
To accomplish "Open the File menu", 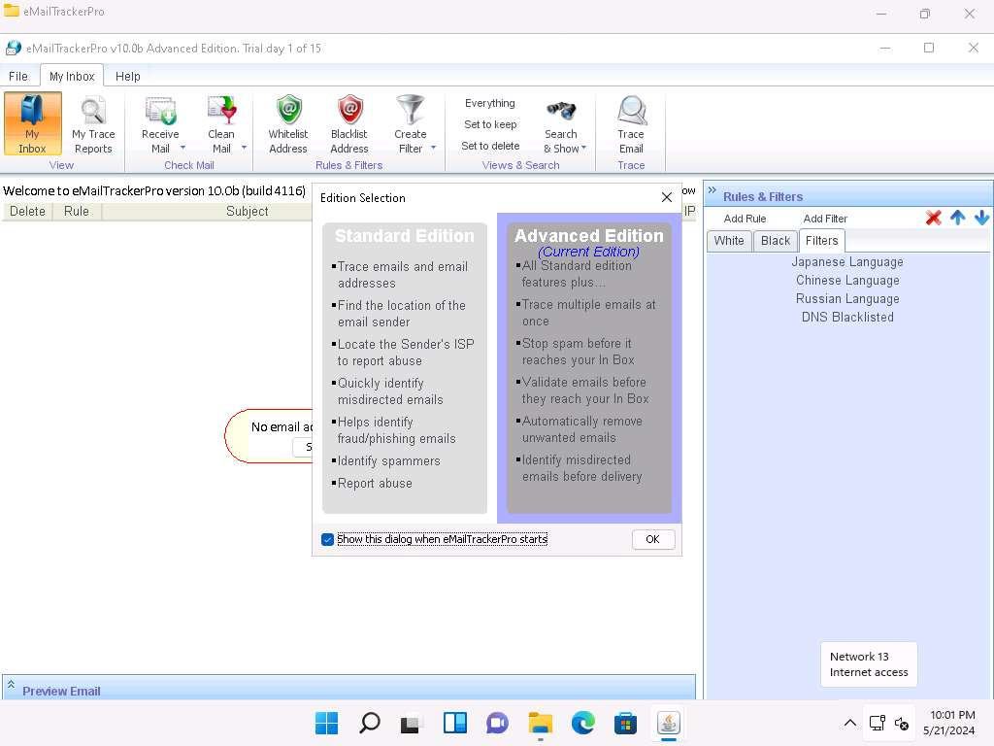I will tap(18, 76).
